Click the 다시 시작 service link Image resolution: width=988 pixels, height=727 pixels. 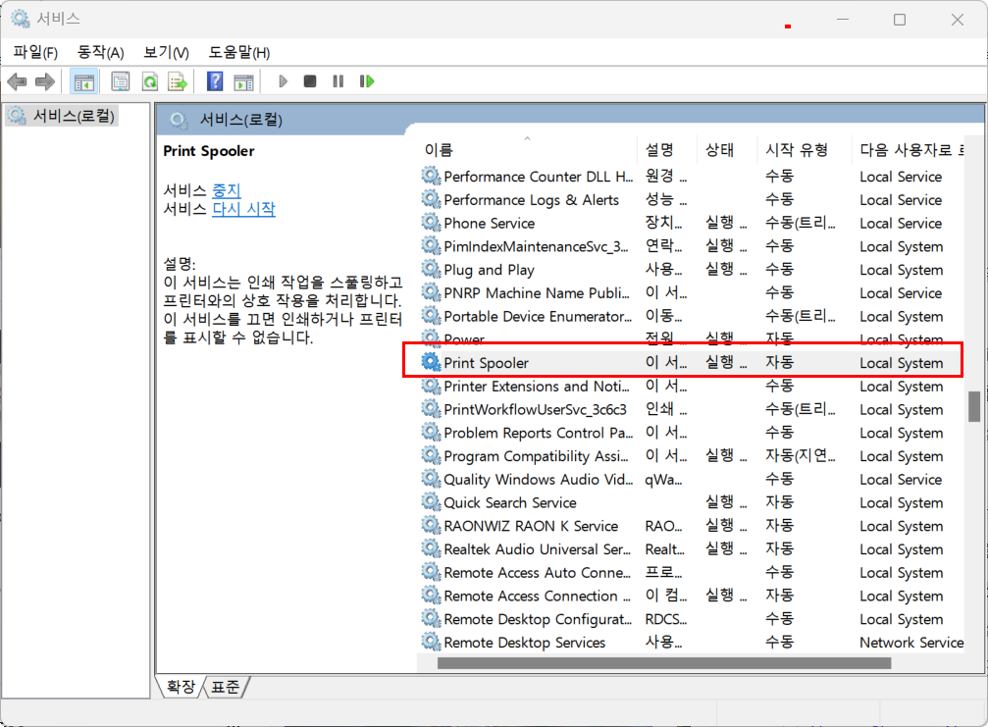pos(244,209)
